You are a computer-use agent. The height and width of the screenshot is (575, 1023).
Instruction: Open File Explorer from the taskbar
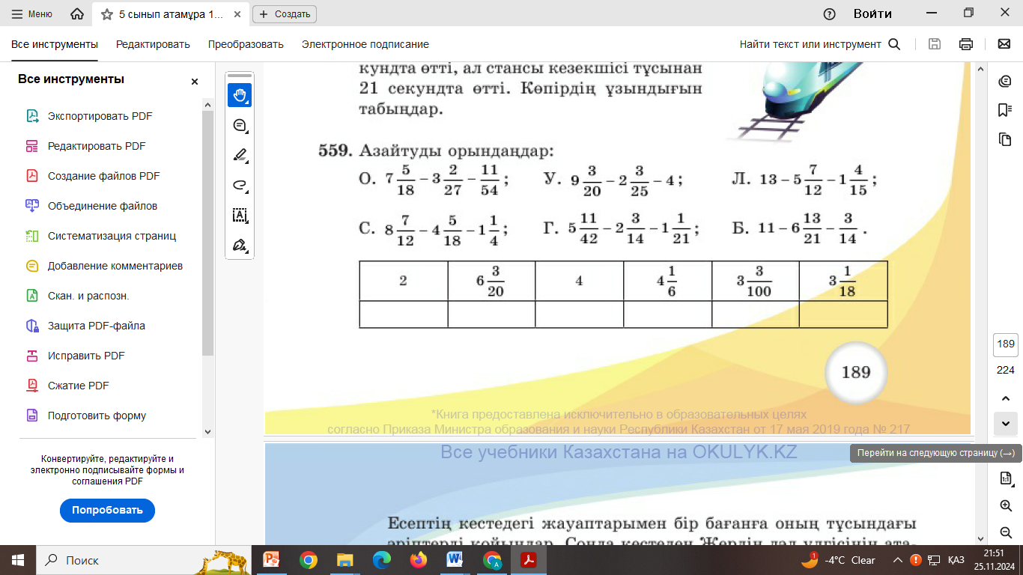click(x=345, y=560)
